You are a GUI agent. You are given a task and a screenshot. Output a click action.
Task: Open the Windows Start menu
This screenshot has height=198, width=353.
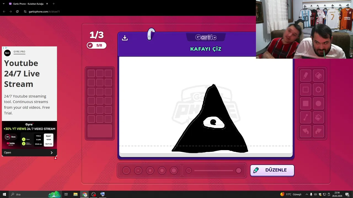(4, 194)
